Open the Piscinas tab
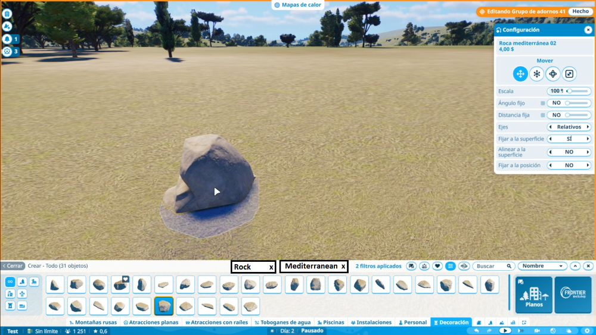Viewport: 596px width, 335px height. (x=331, y=323)
